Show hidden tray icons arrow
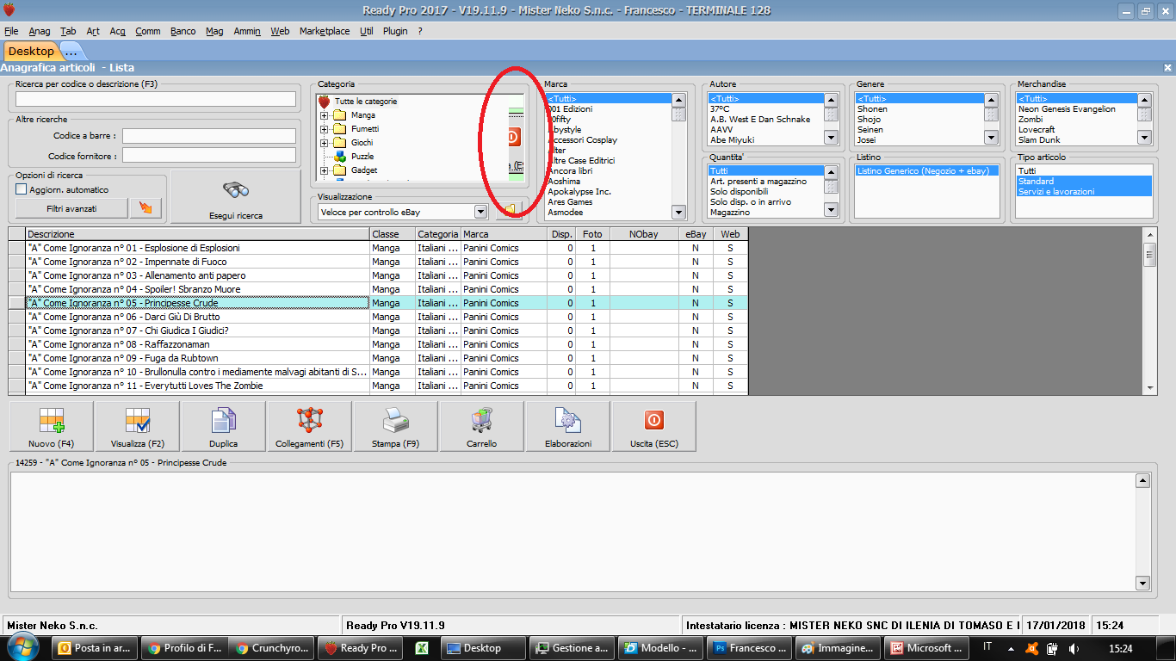The height and width of the screenshot is (661, 1176). pyautogui.click(x=1010, y=648)
